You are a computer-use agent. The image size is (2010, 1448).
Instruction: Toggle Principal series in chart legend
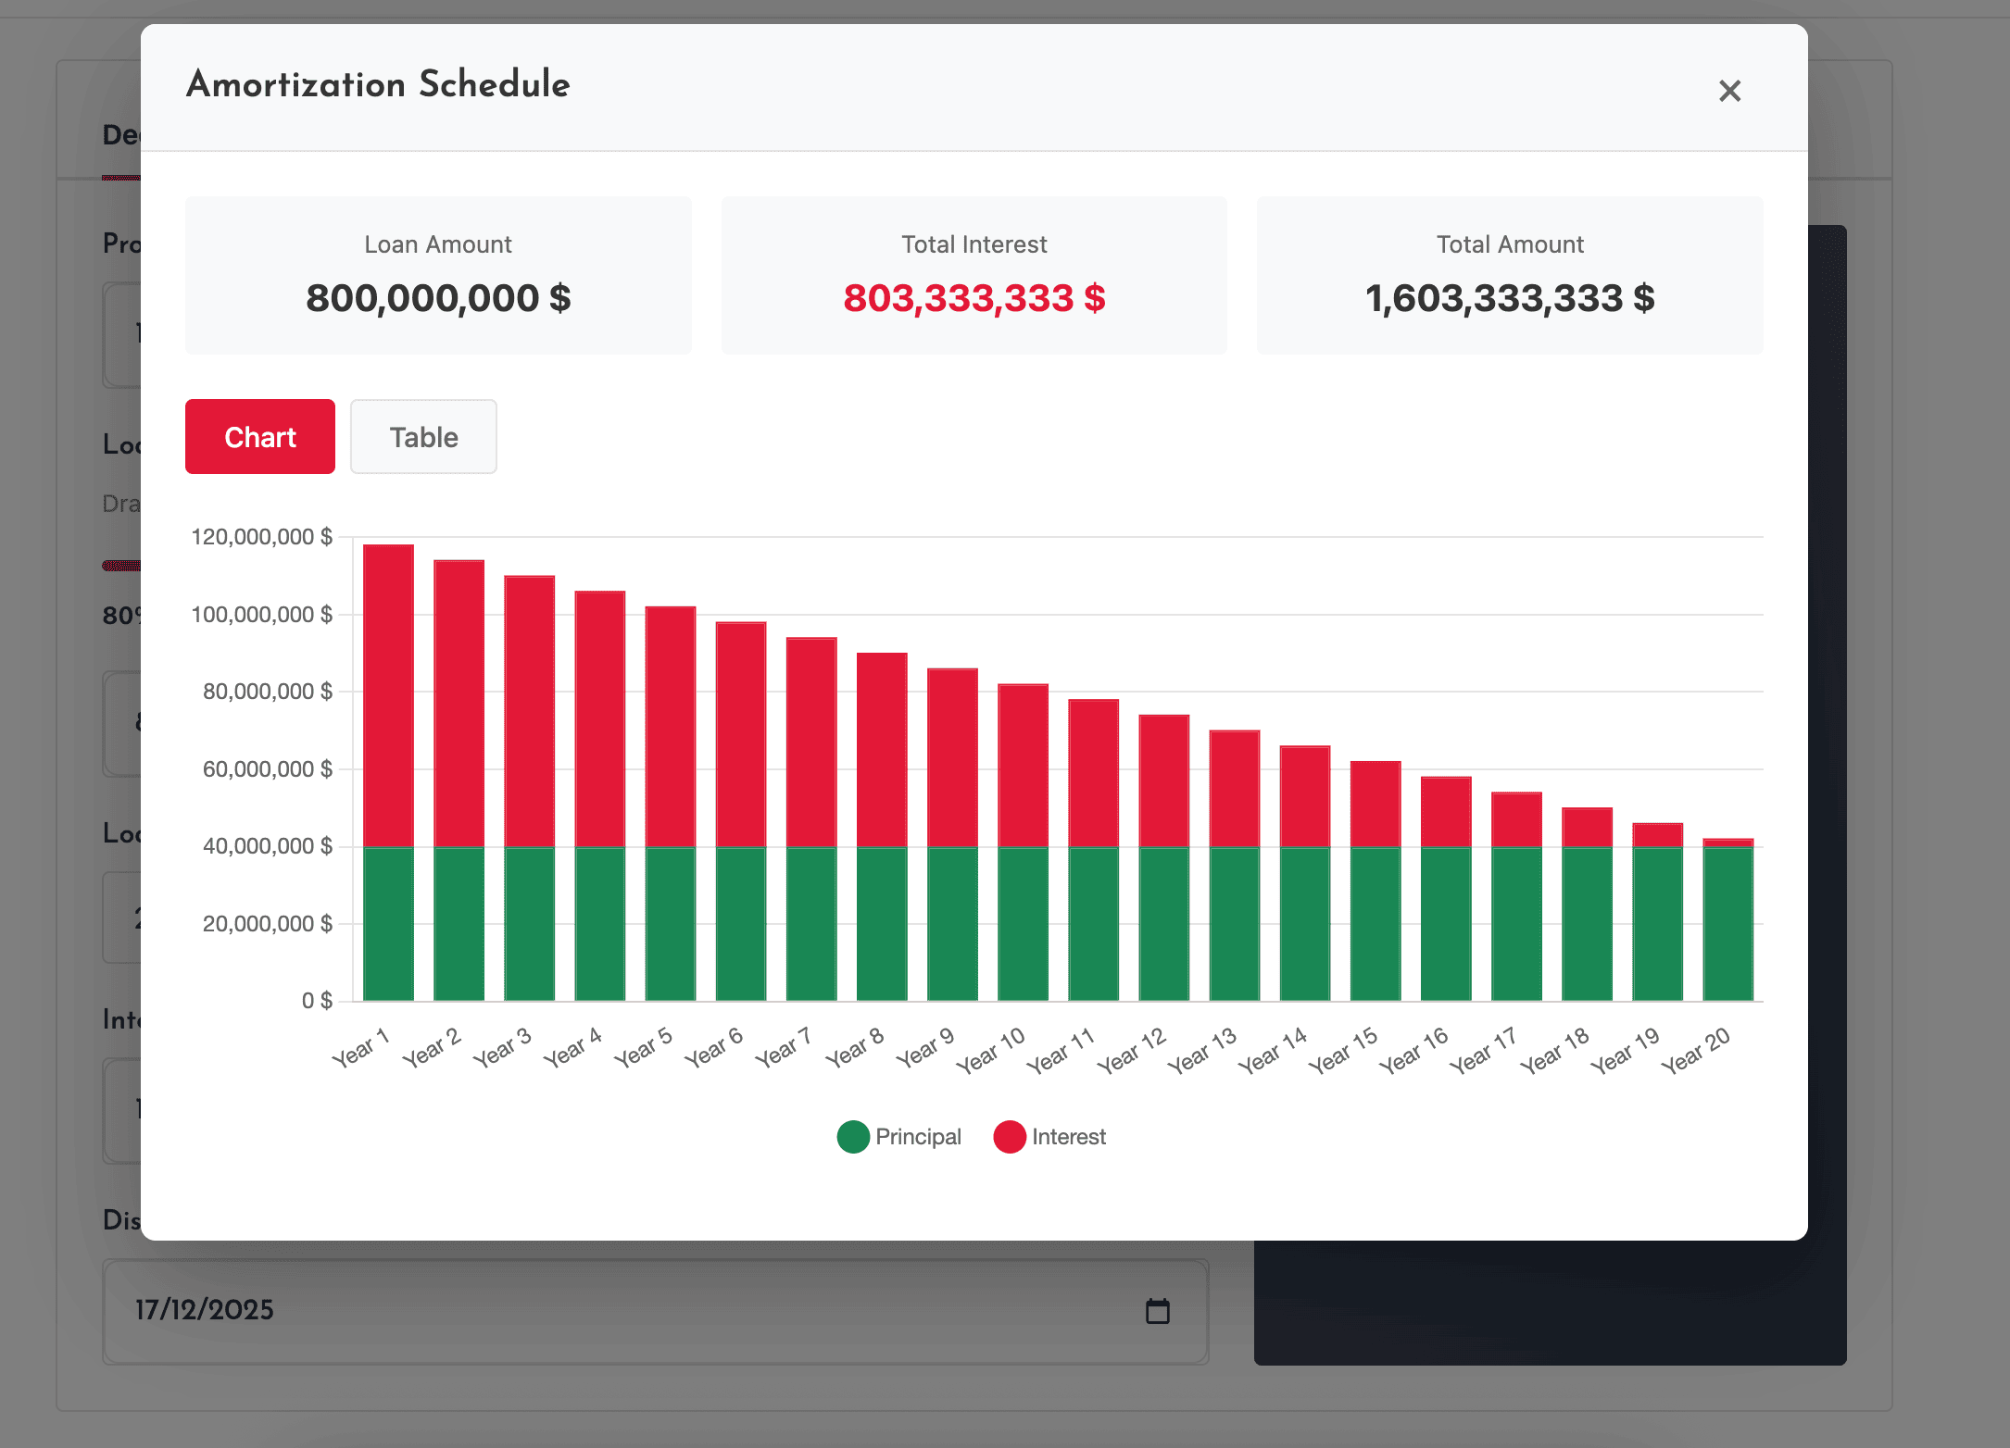917,1137
